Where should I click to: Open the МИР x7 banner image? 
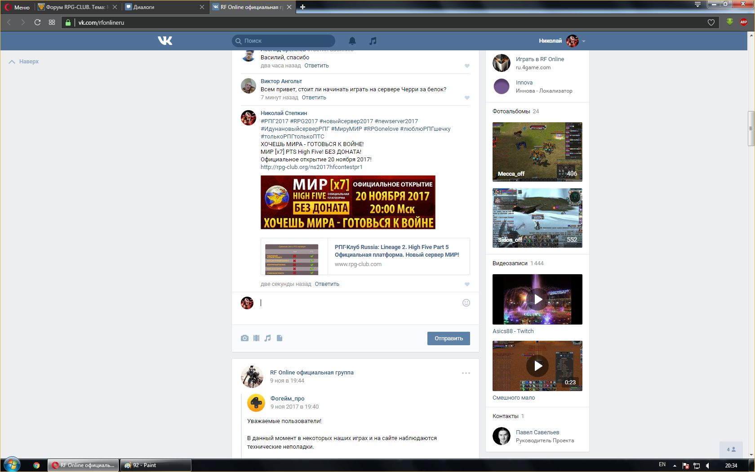348,202
